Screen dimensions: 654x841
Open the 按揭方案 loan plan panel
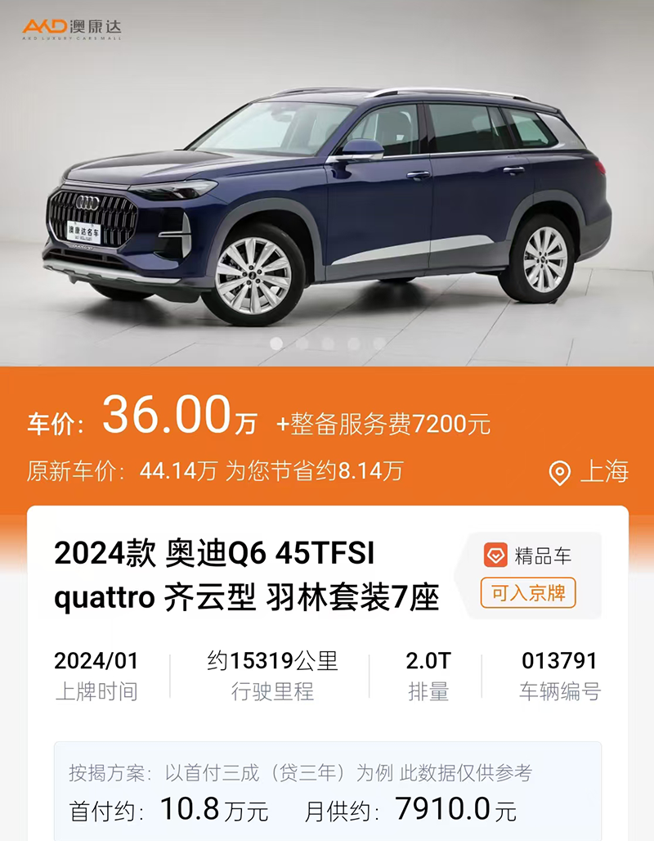(x=328, y=791)
